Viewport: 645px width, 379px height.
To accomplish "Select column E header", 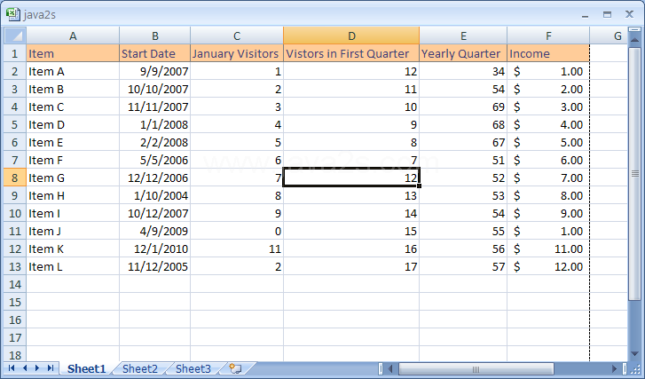I will tap(463, 36).
